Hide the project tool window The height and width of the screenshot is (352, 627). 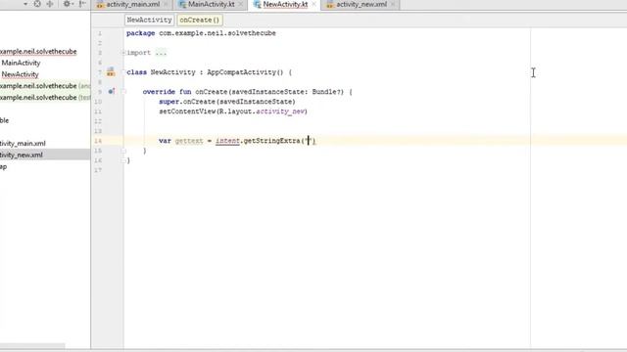click(x=82, y=4)
